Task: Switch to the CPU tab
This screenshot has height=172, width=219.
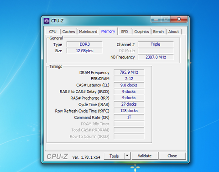Action: click(x=53, y=32)
